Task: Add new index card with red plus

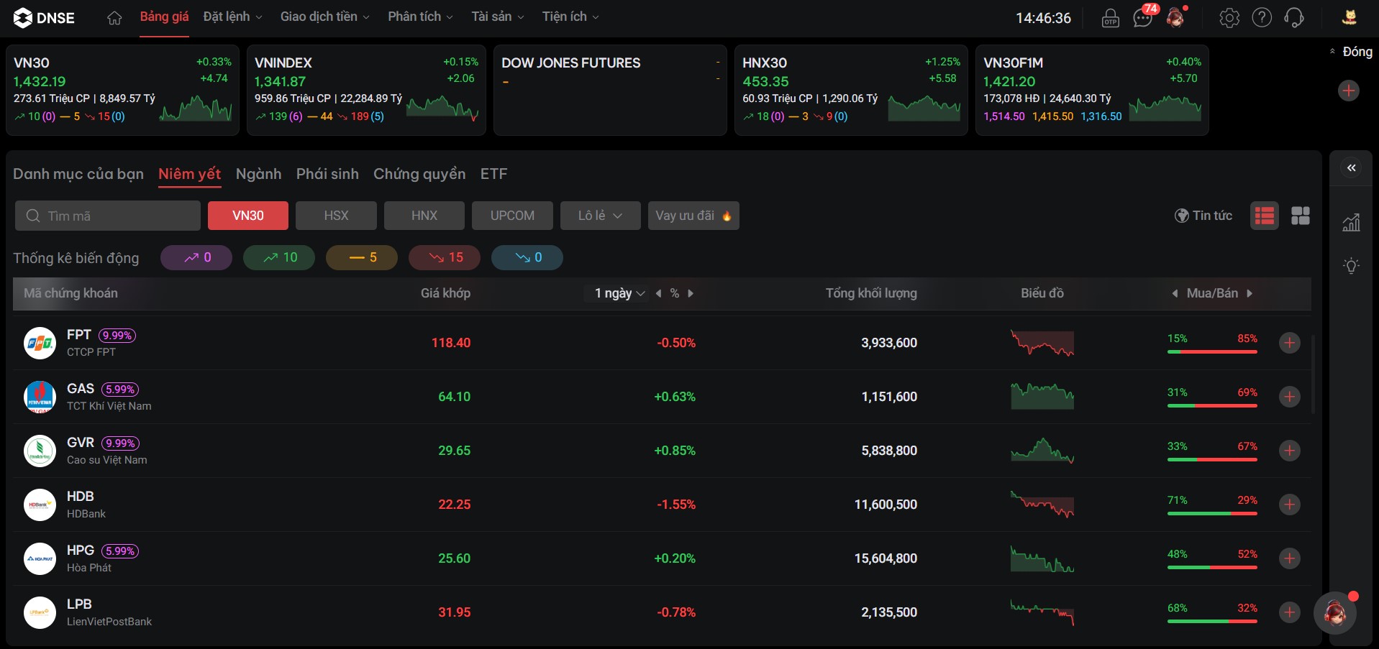Action: coord(1349,91)
